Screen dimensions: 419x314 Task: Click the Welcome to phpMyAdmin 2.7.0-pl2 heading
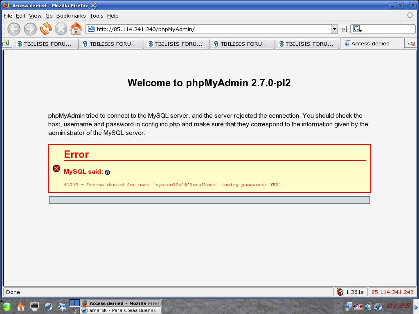(x=209, y=83)
